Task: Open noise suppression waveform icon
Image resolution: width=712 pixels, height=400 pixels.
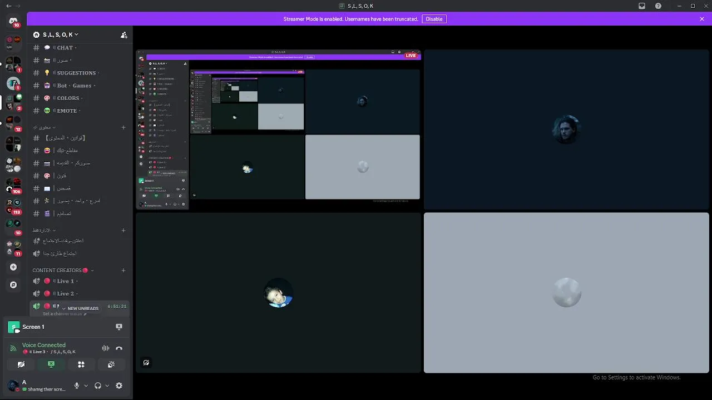Action: coord(106,348)
